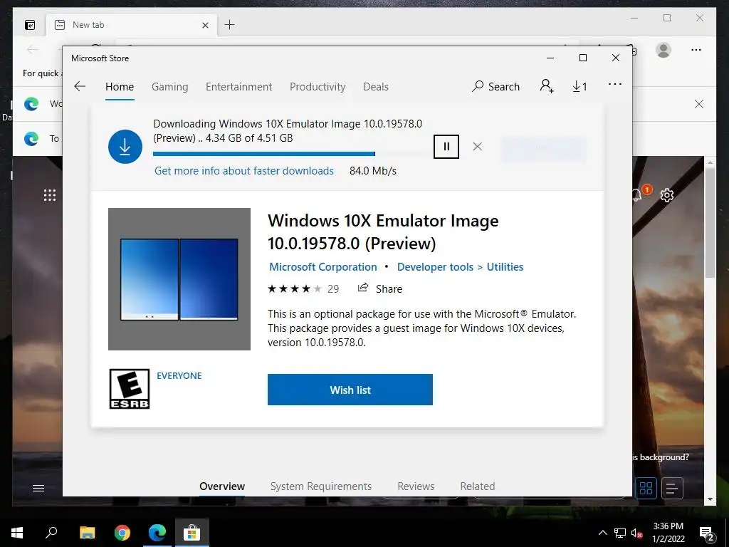Click the Edge page scrollbar
The image size is (729, 547).
point(710,222)
